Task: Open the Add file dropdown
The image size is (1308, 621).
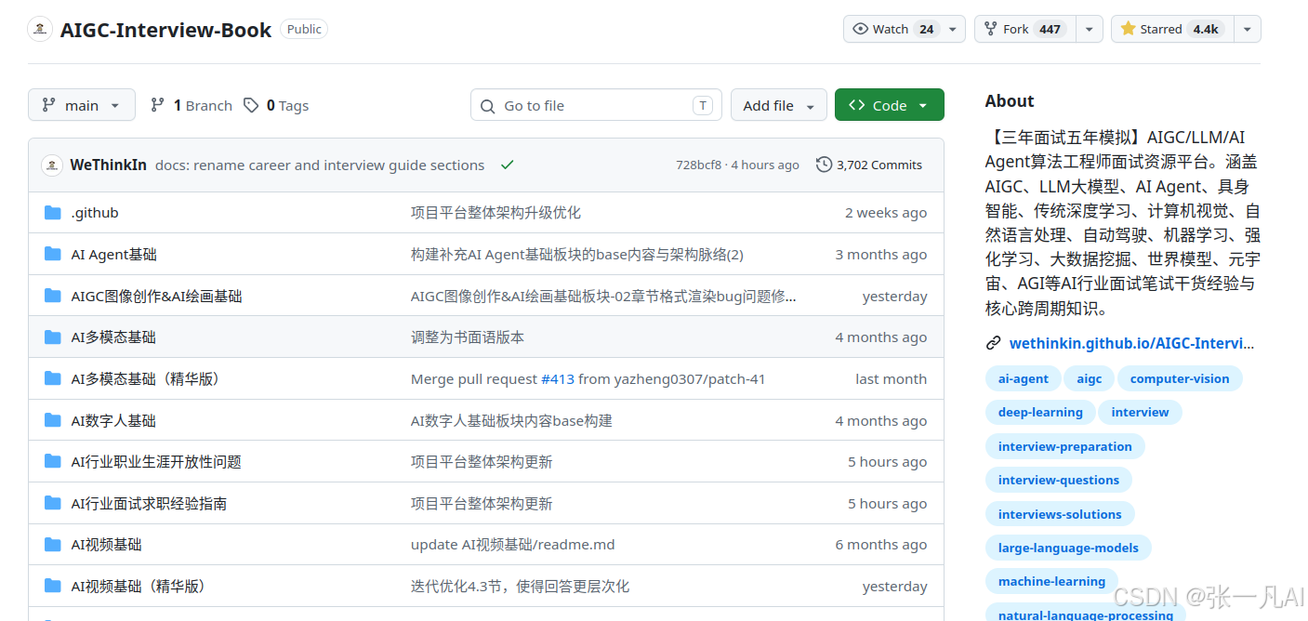Action: click(779, 105)
